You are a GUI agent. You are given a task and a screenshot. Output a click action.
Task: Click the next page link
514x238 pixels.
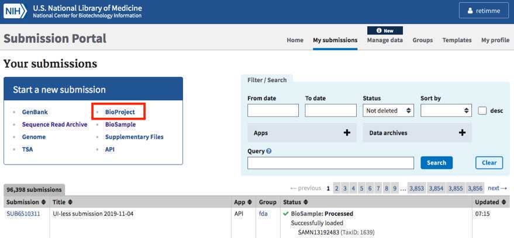(497, 188)
